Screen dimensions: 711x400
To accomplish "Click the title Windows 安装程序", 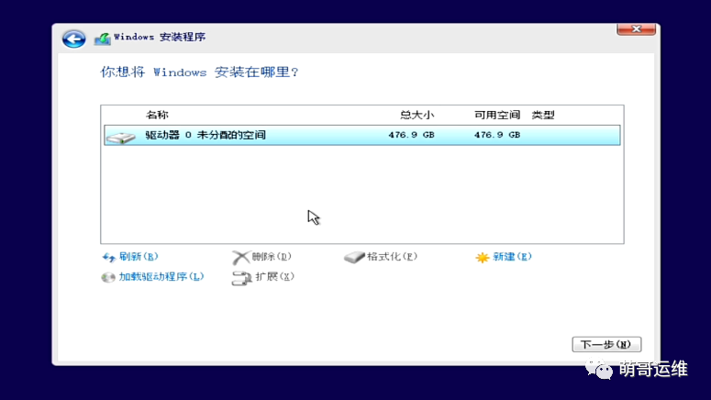I will tap(160, 38).
